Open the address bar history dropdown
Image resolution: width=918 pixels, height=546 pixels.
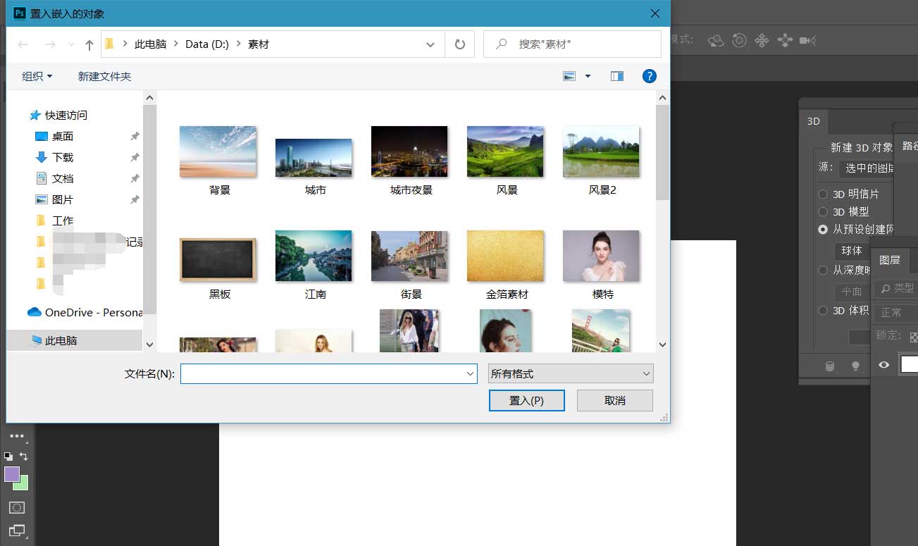(430, 44)
